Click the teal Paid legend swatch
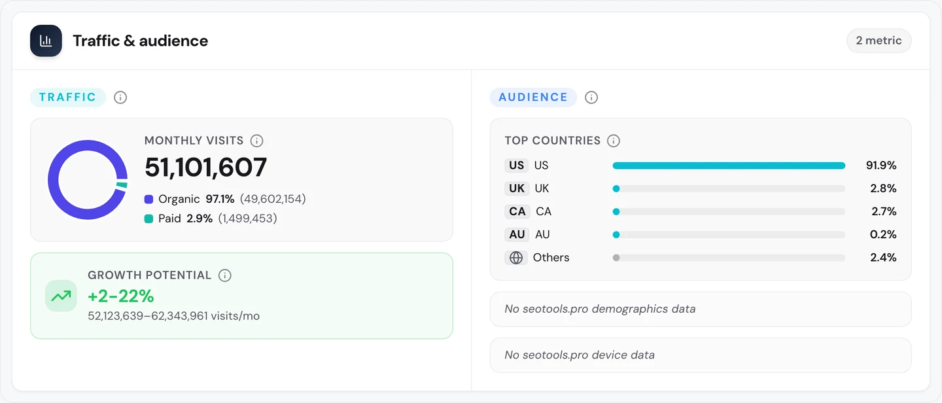The width and height of the screenshot is (942, 403). point(149,219)
